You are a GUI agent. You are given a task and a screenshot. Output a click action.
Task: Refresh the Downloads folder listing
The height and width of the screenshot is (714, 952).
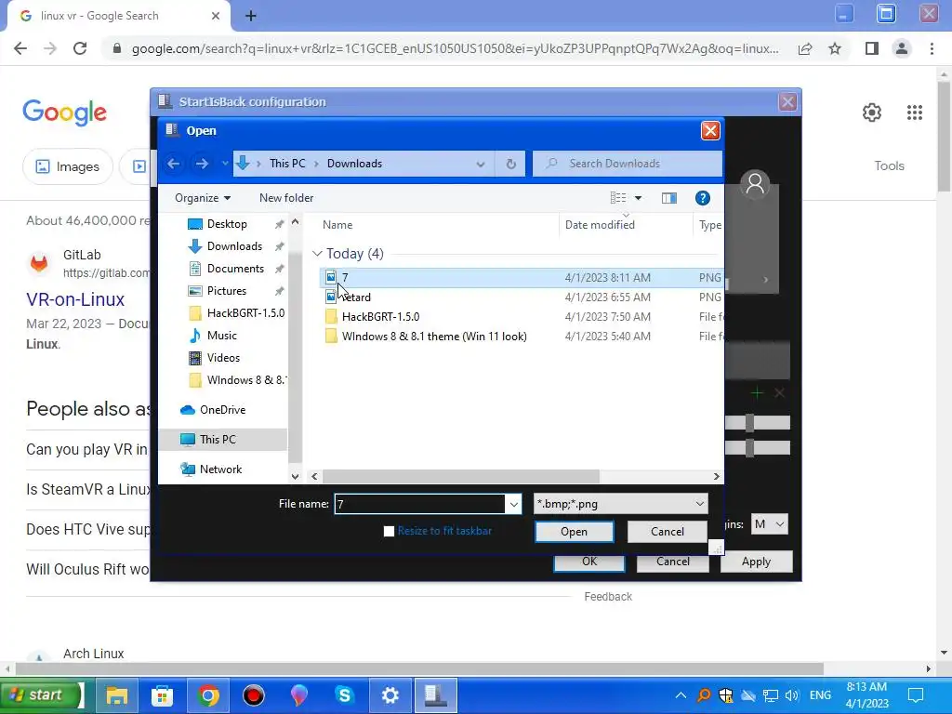510,164
